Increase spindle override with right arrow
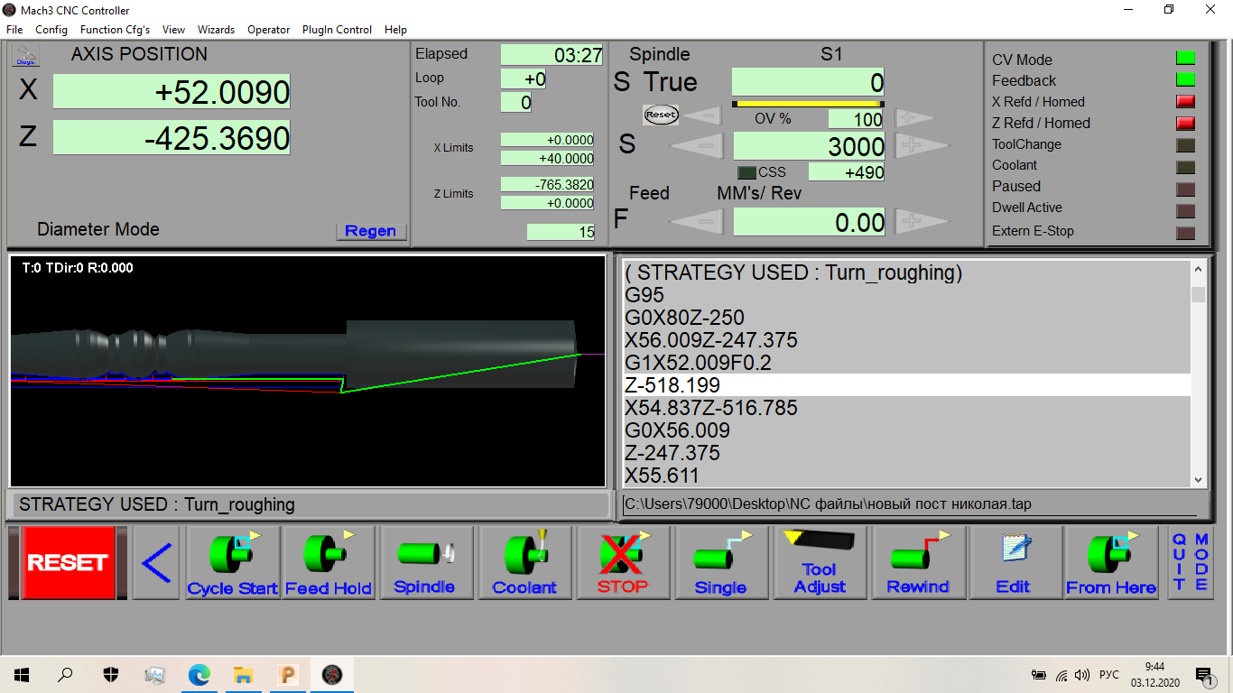The height and width of the screenshot is (693, 1233). [x=914, y=118]
